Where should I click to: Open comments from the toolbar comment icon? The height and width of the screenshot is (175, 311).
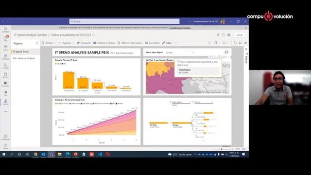coord(240,43)
